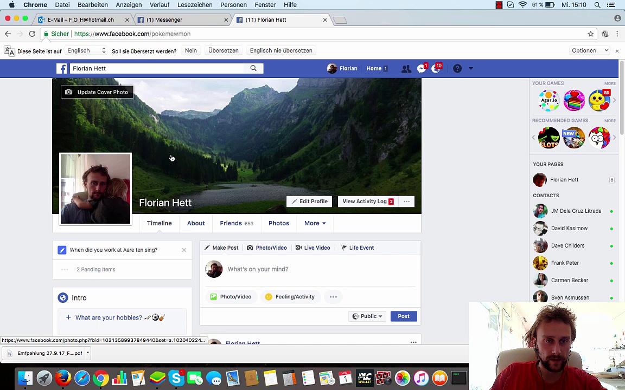Bookmark page with the star icon
This screenshot has height=390, width=625.
(x=591, y=34)
